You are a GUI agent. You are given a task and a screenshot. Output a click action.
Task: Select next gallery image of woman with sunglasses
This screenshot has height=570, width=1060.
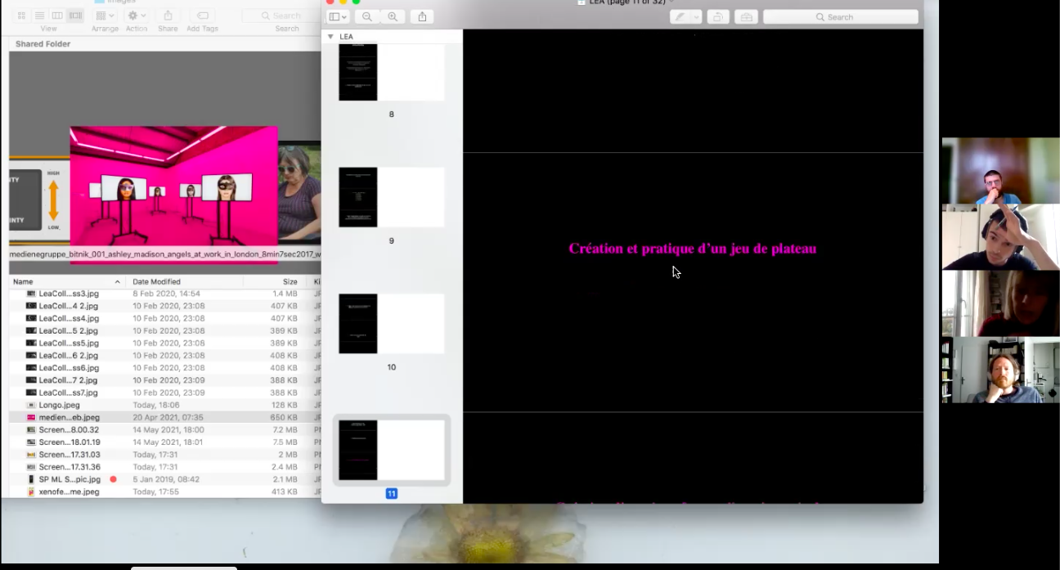click(299, 193)
